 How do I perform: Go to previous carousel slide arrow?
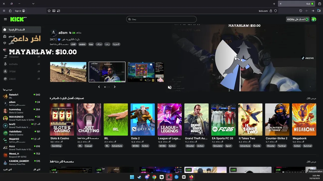click(x=99, y=87)
